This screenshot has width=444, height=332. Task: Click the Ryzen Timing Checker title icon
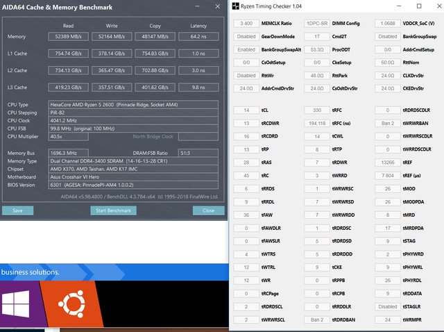(x=236, y=6)
